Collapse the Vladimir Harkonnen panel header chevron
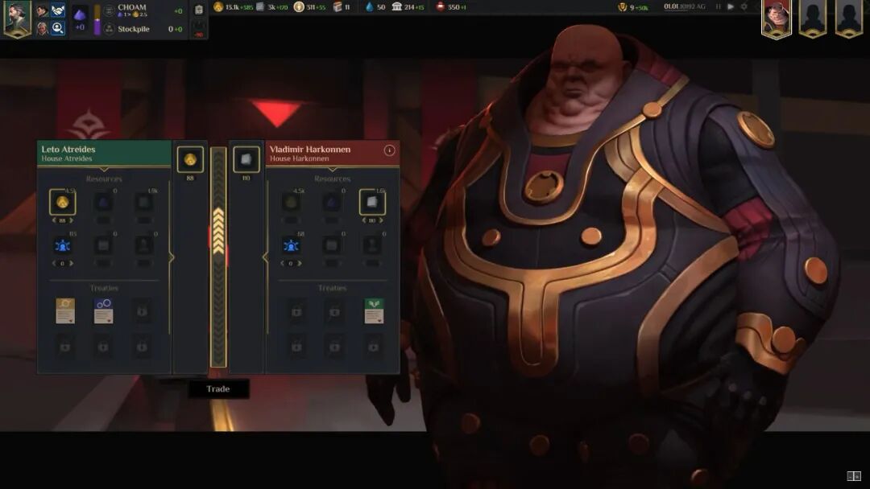The height and width of the screenshot is (489, 870). (x=332, y=169)
